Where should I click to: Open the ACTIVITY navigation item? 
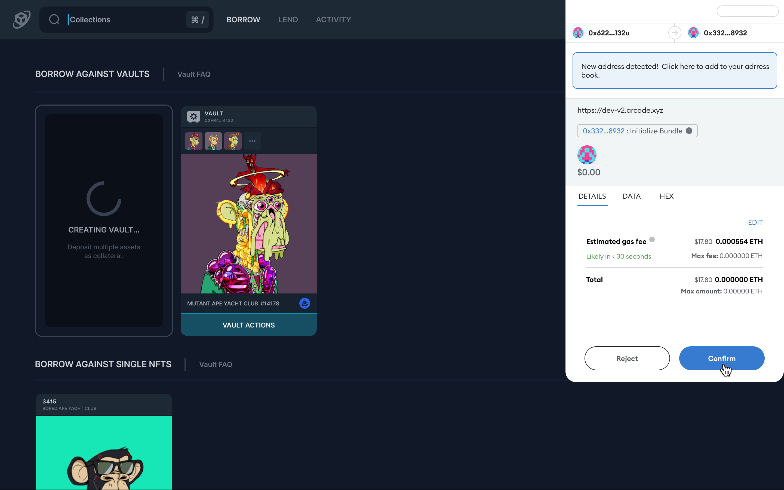click(x=333, y=19)
